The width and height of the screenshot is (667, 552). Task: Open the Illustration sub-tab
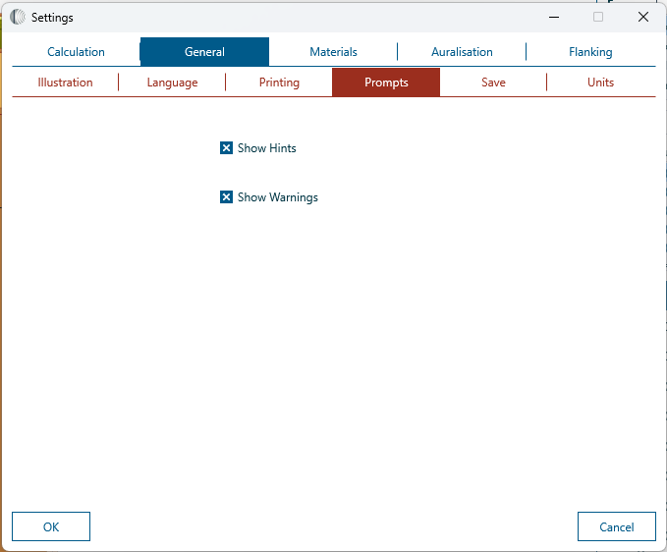pos(65,83)
